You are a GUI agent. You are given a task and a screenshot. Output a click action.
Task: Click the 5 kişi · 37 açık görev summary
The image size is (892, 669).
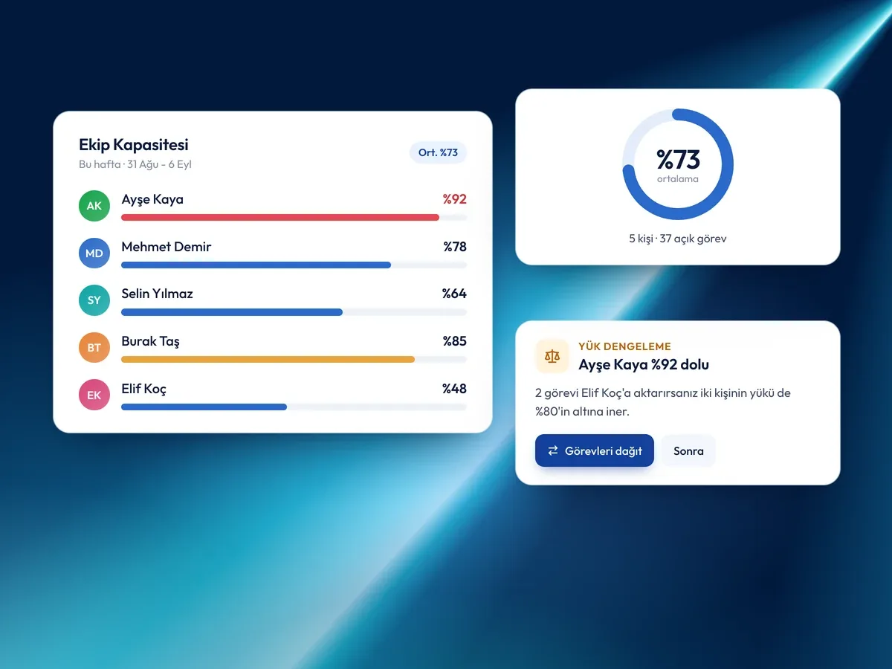pyautogui.click(x=678, y=239)
